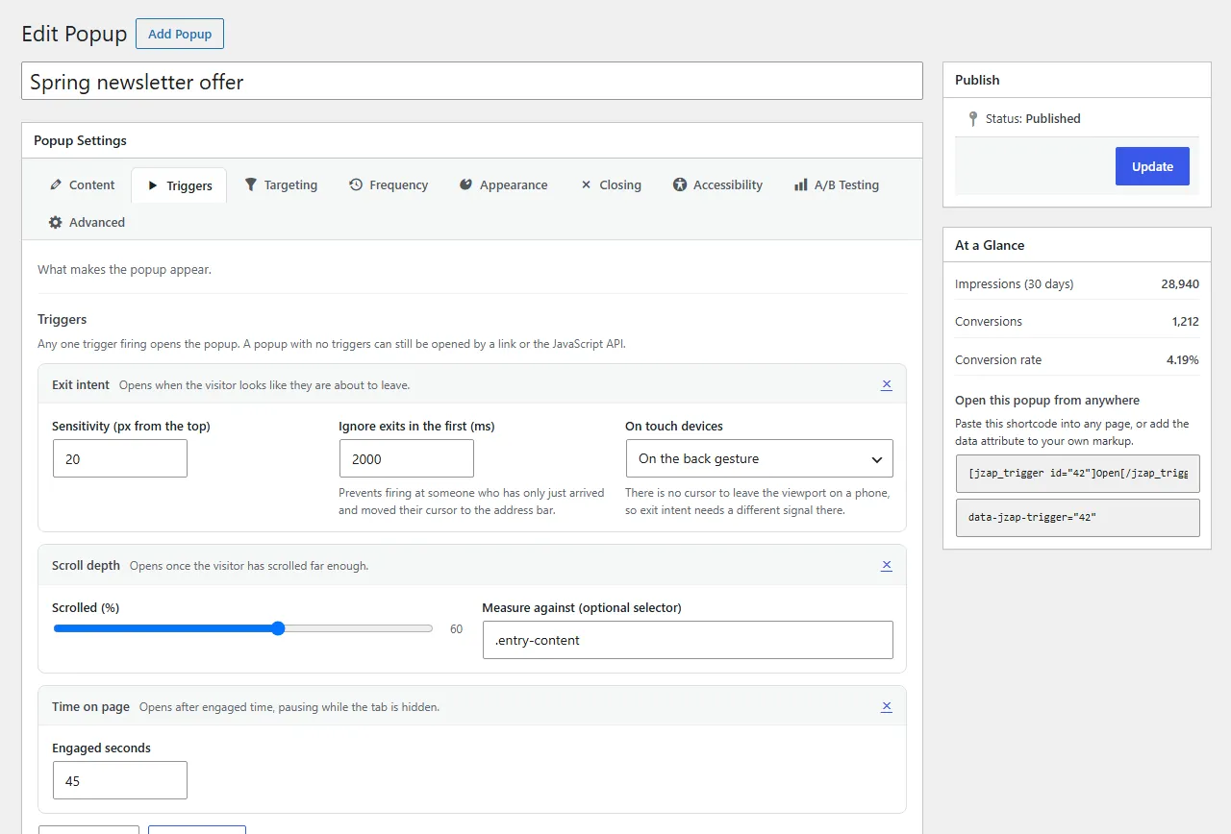Adjust the Scrolled percentage slider

point(243,628)
